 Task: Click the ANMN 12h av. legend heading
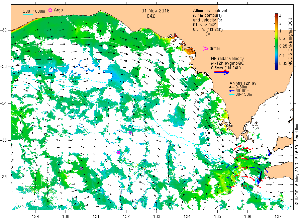(x=242, y=83)
